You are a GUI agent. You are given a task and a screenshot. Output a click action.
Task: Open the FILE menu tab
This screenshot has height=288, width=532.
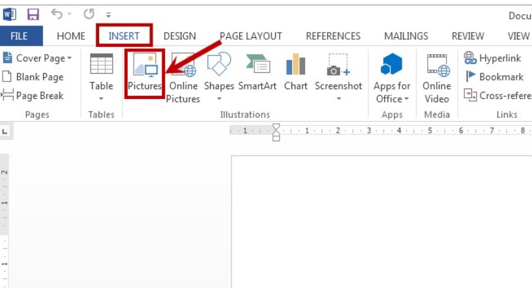tap(20, 36)
